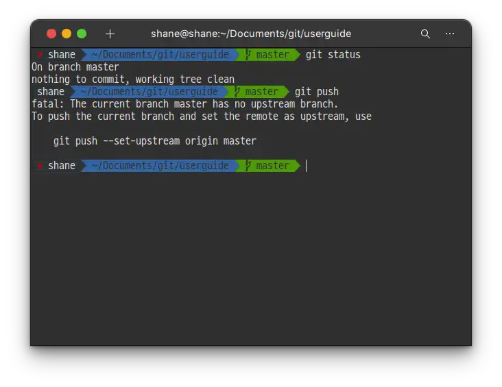The width and height of the screenshot is (502, 387).
Task: Click the window title shane@shane:~/Documents/git/userguide
Action: [x=251, y=34]
